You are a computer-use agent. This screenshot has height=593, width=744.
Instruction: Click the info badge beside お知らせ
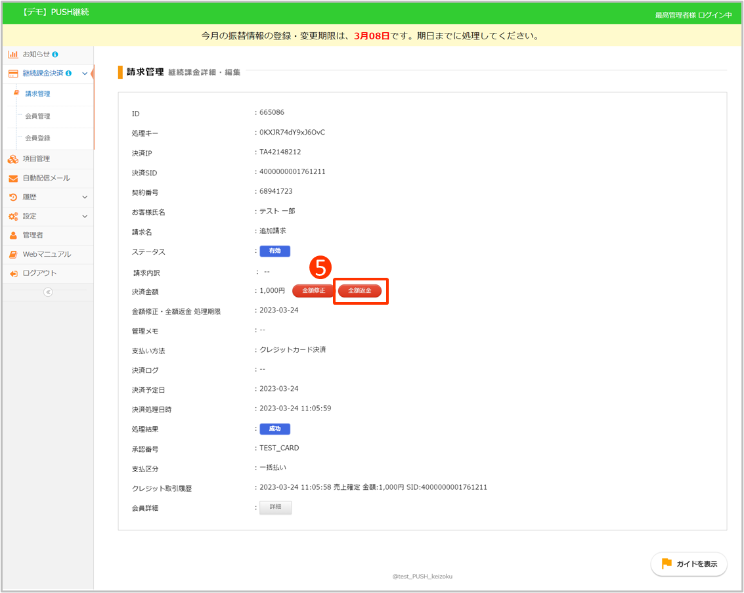pos(55,55)
